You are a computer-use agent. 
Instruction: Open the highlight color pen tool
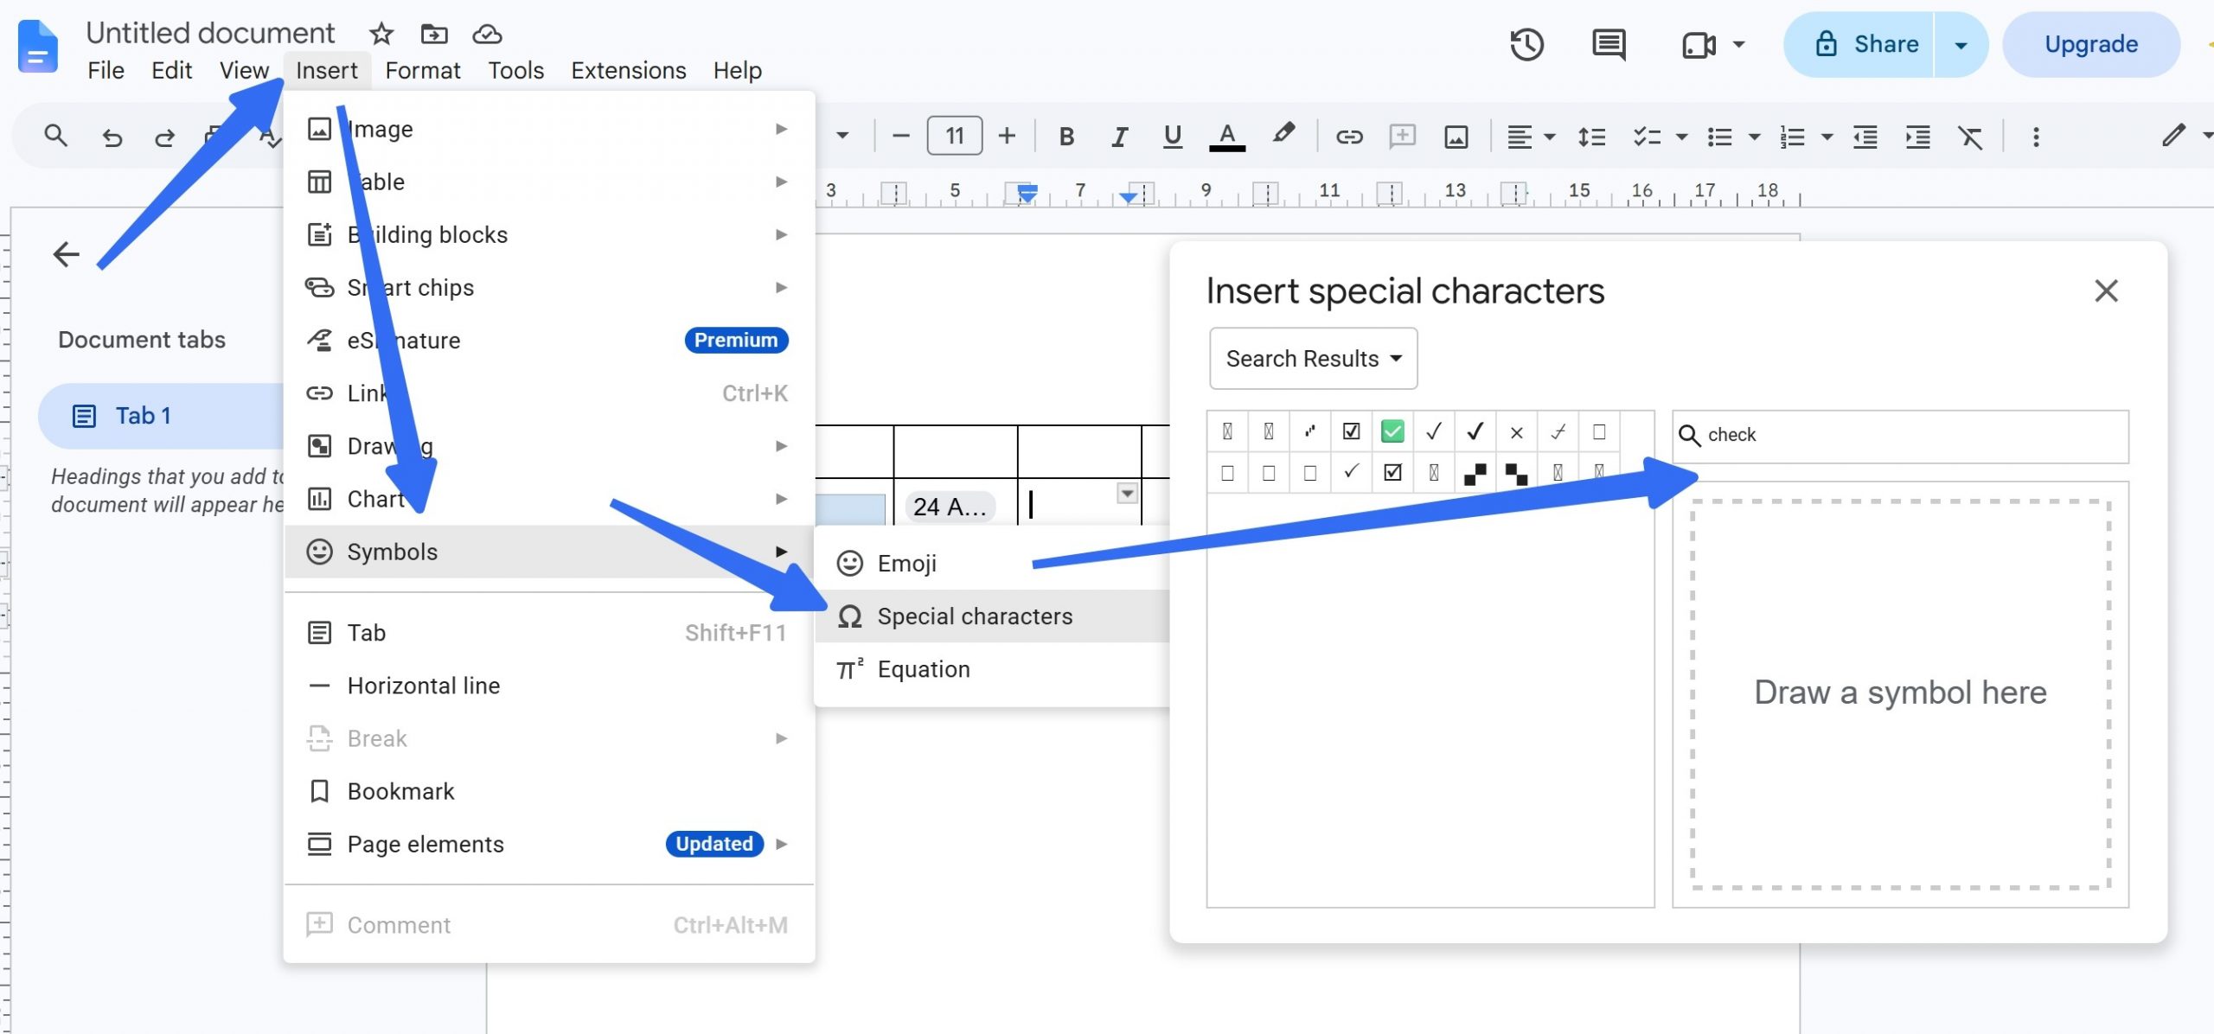pyautogui.click(x=1283, y=135)
